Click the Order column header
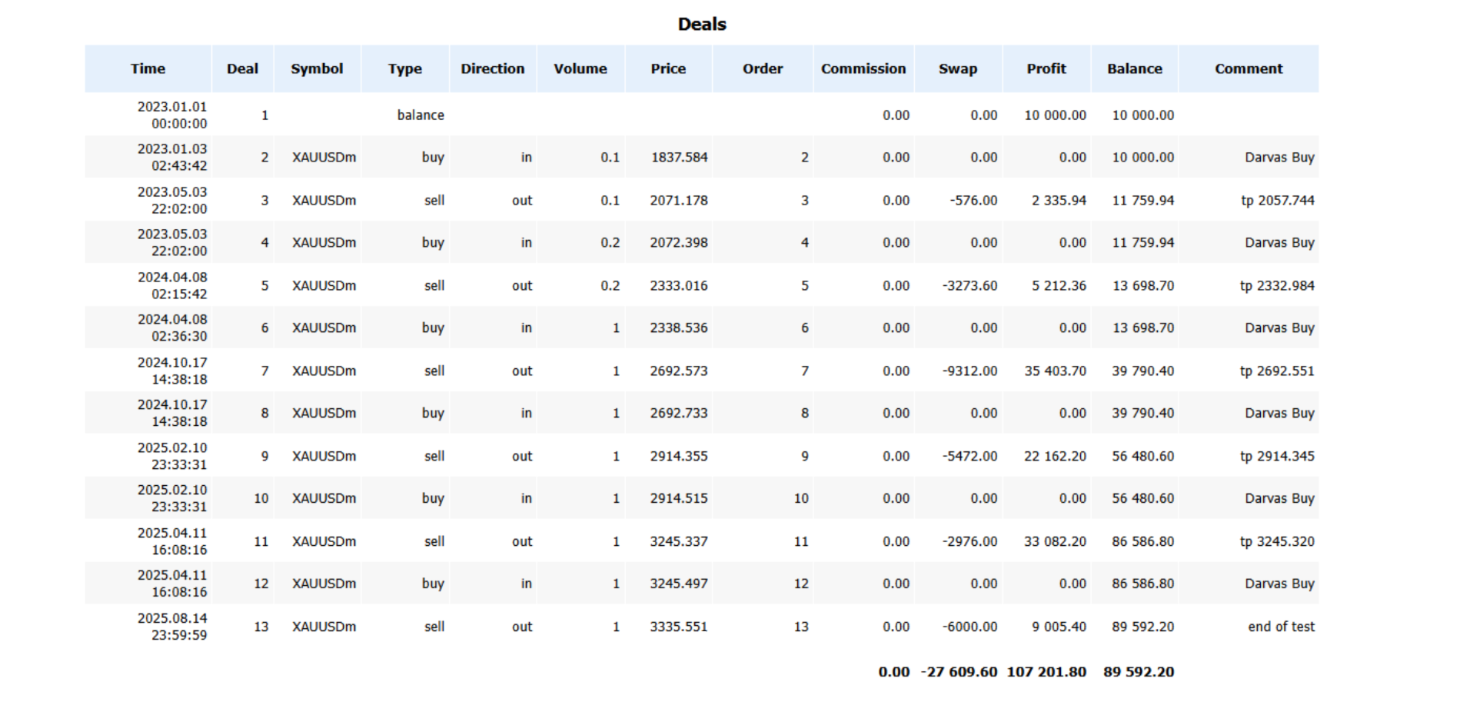Image resolution: width=1470 pixels, height=715 pixels. point(763,68)
